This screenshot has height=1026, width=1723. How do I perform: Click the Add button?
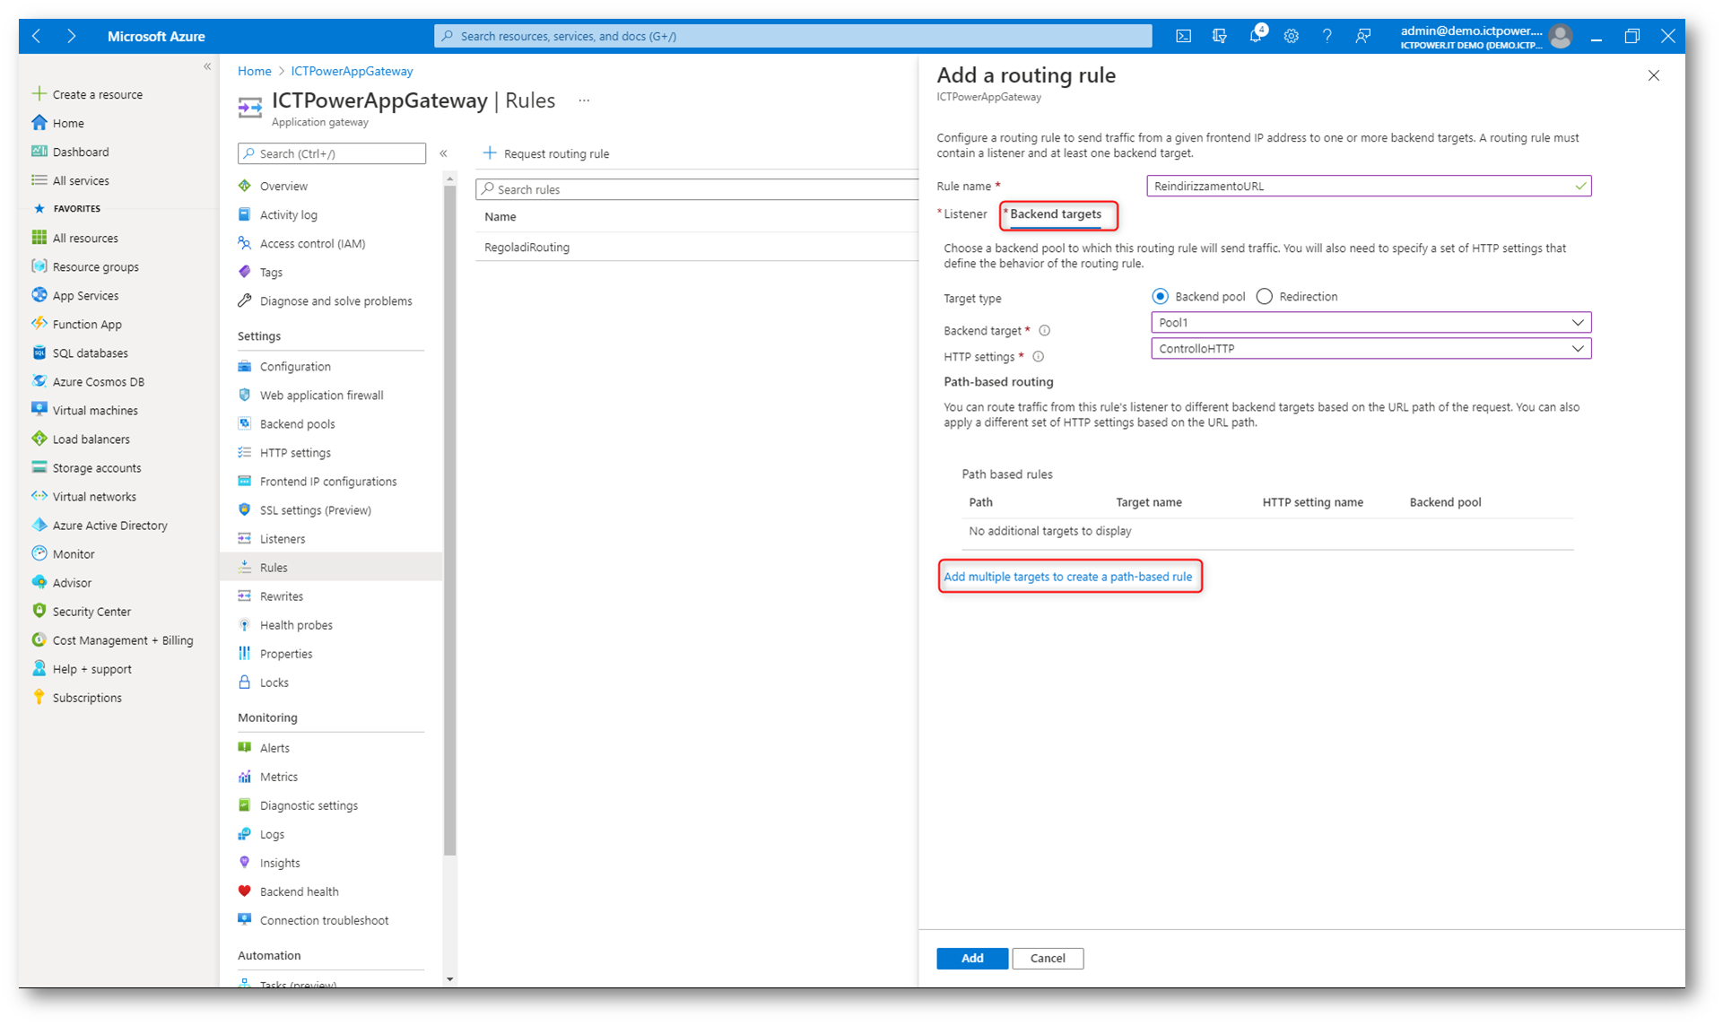pyautogui.click(x=972, y=958)
